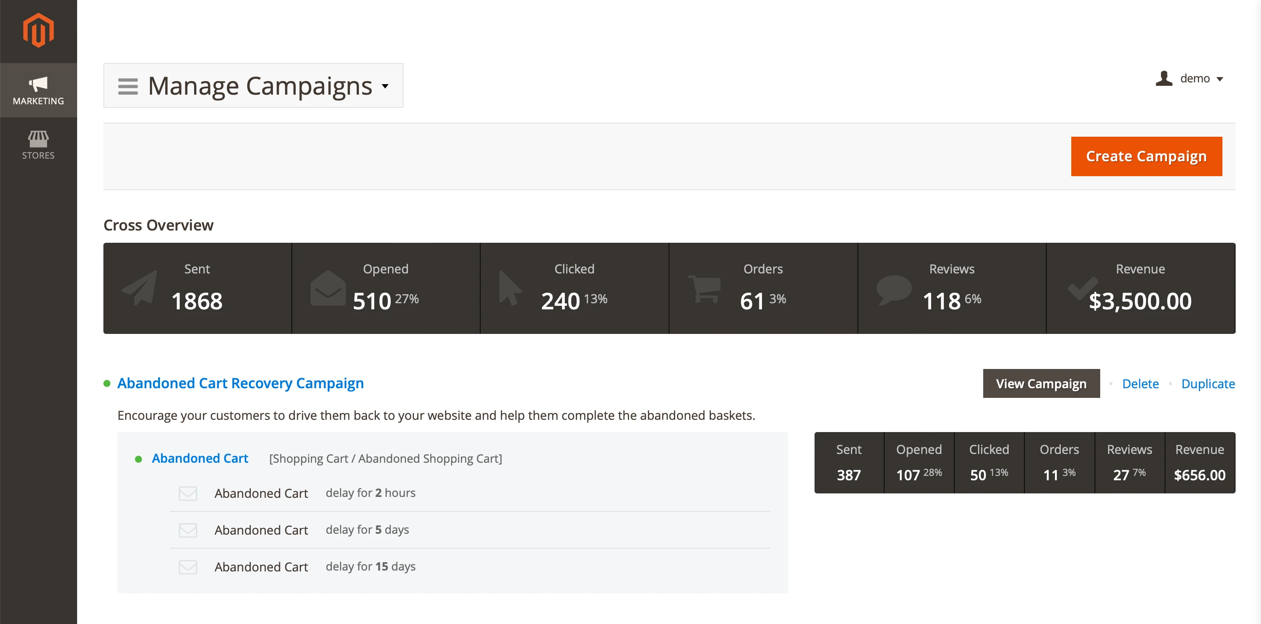
Task: Select Duplicate for the campaign
Action: [1208, 383]
